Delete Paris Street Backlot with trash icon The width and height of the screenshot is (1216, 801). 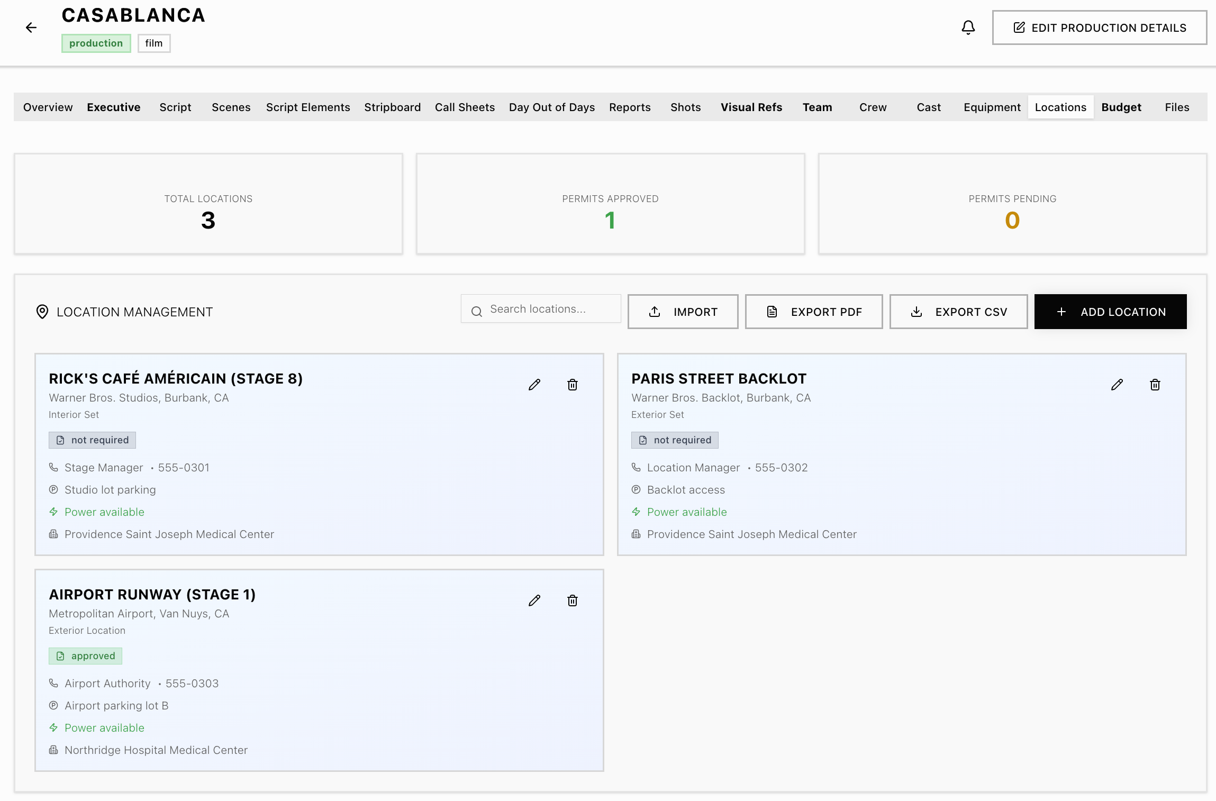pyautogui.click(x=1155, y=385)
